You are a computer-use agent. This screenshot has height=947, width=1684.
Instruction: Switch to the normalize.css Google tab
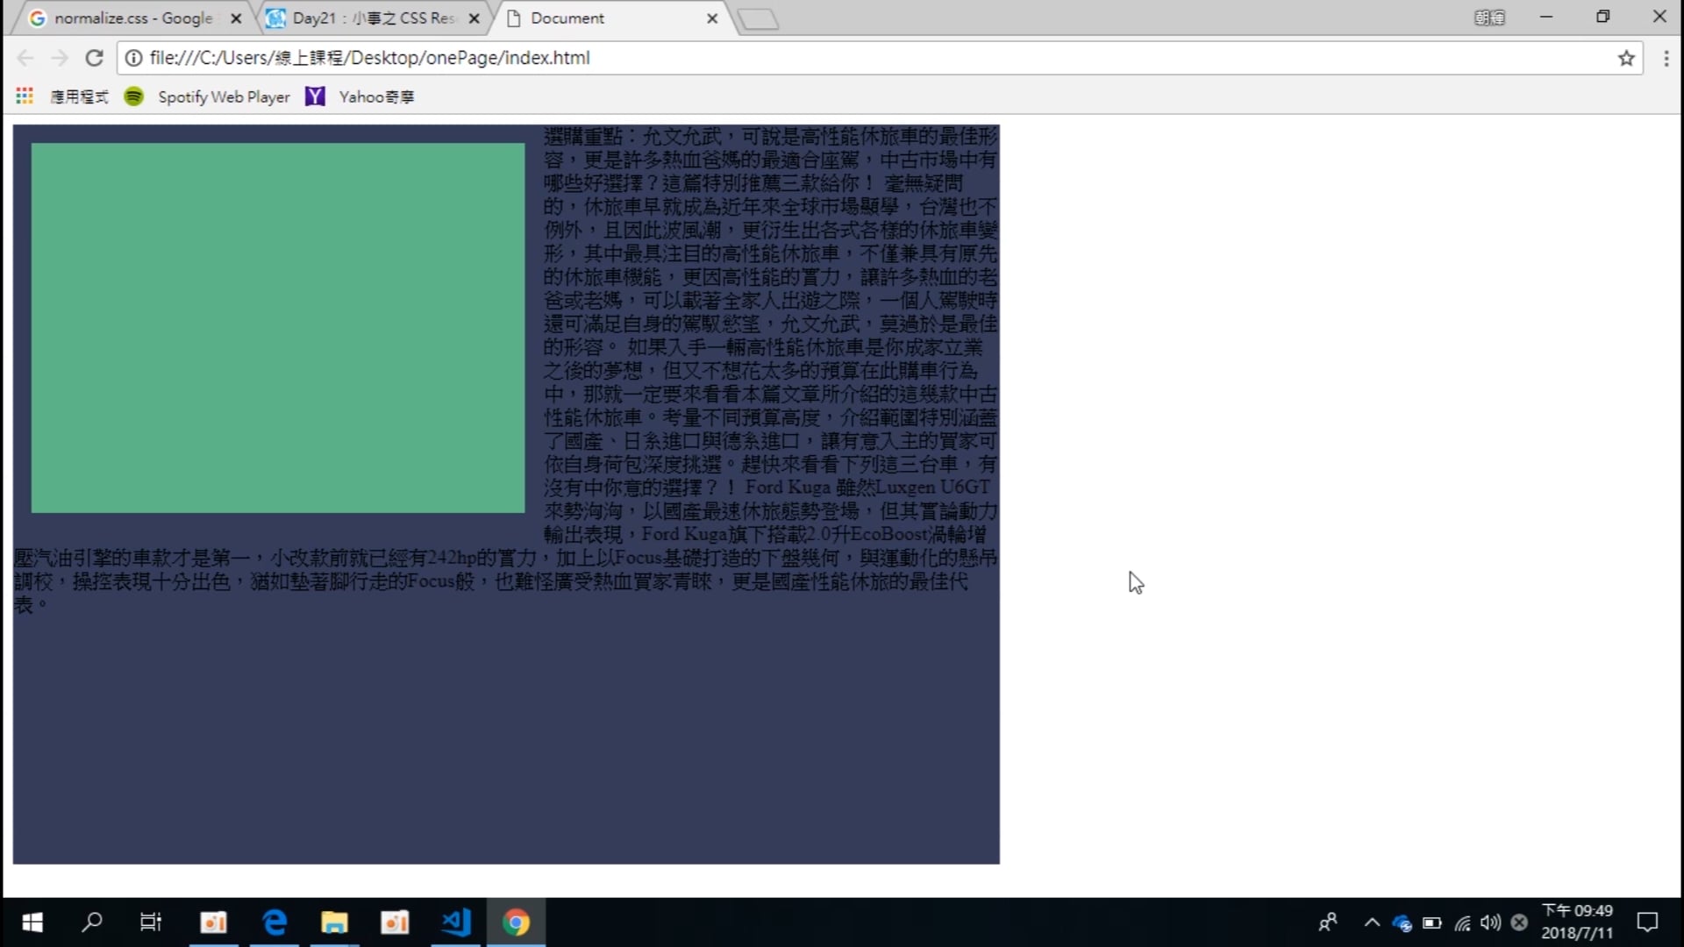point(132,18)
